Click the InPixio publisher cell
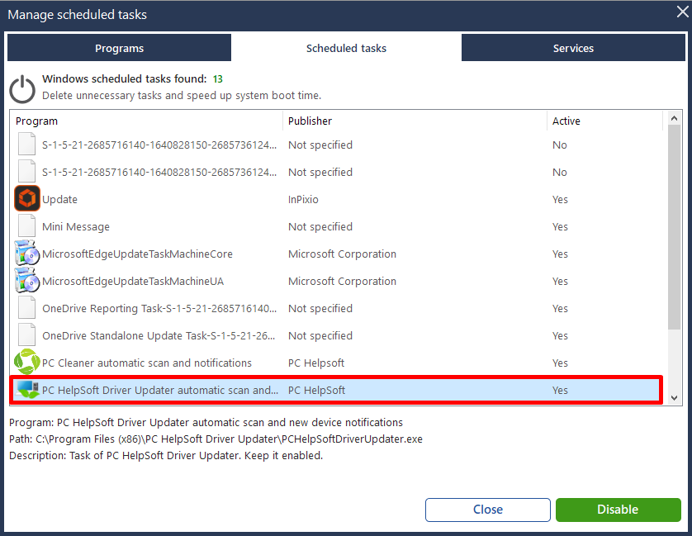 coord(303,200)
